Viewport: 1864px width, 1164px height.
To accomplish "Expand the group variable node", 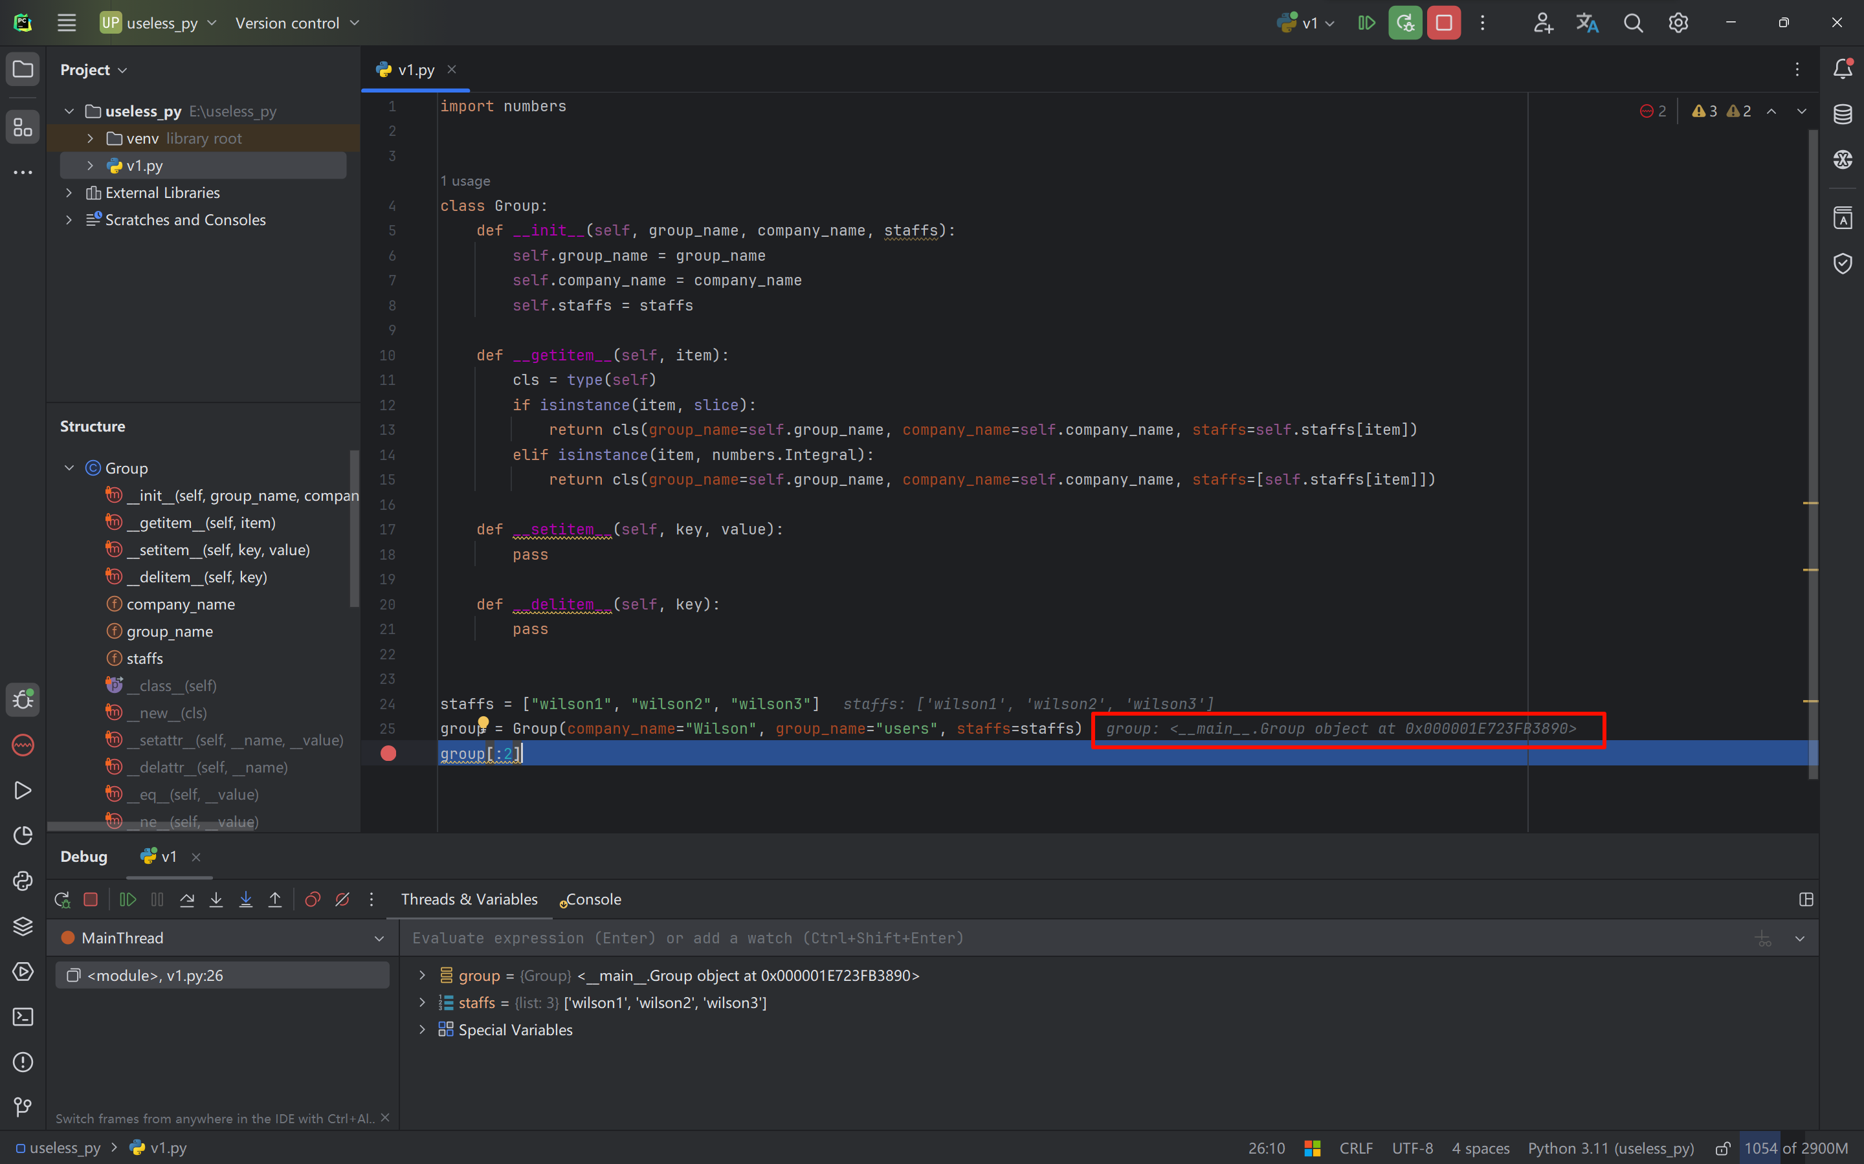I will click(x=422, y=975).
